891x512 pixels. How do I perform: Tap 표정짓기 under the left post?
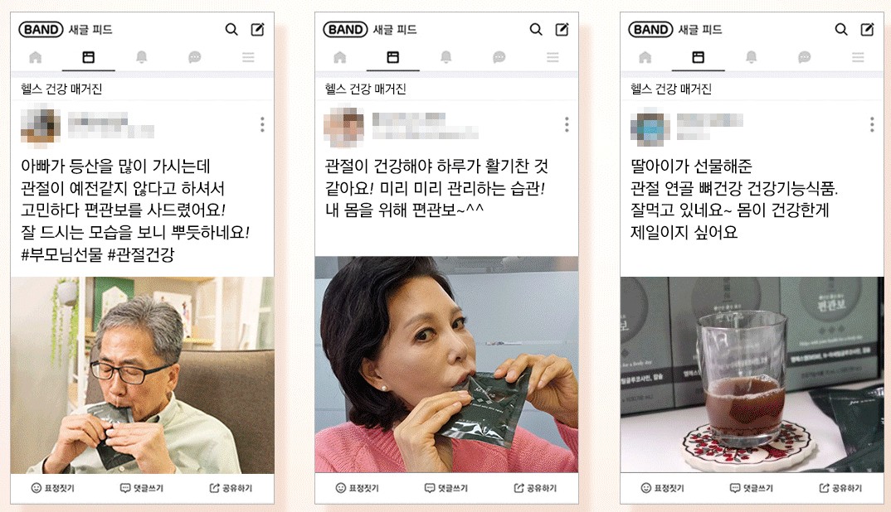coord(53,488)
